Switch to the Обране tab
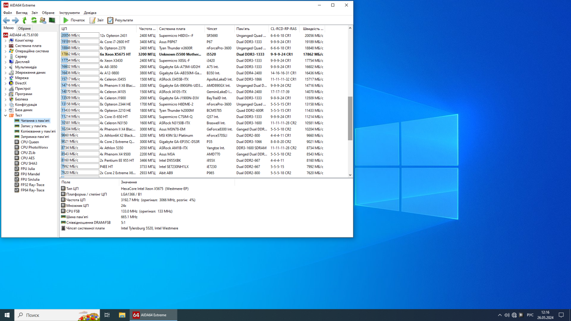This screenshot has height=321, width=571. (24, 29)
